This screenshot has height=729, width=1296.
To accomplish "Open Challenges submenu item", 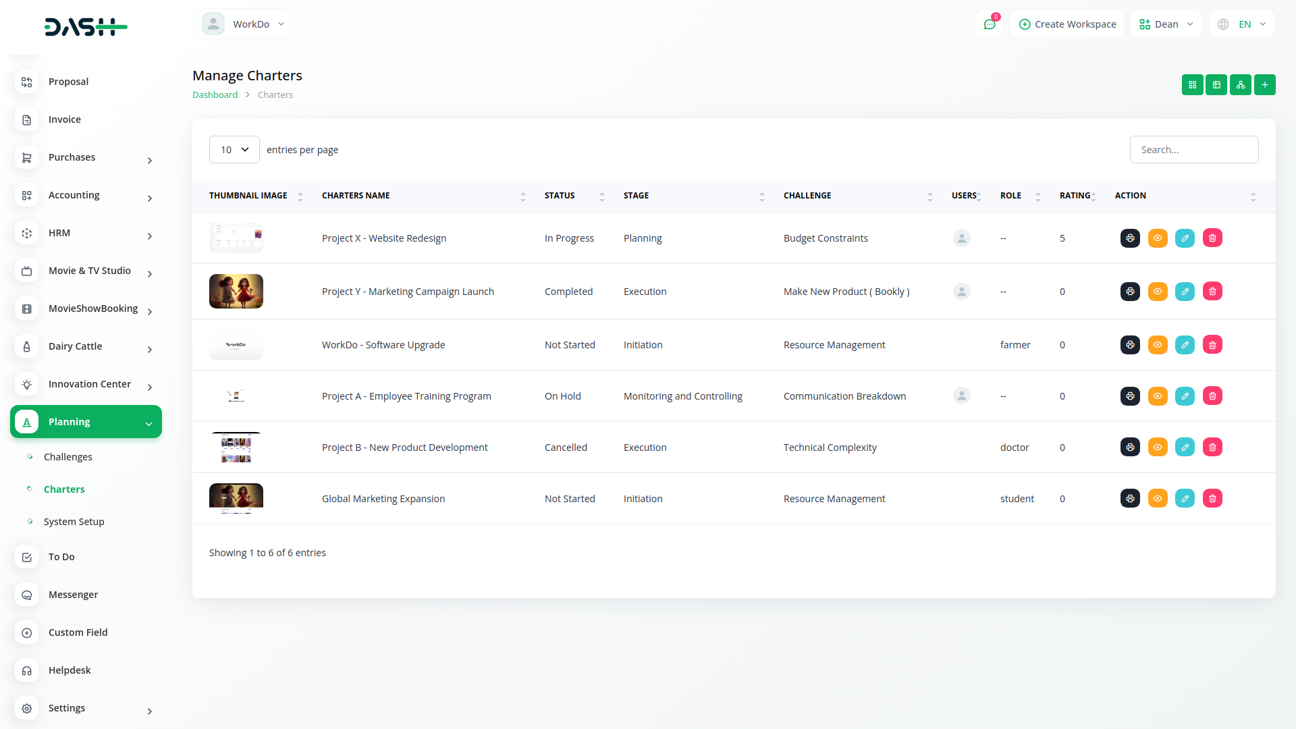I will 67,457.
